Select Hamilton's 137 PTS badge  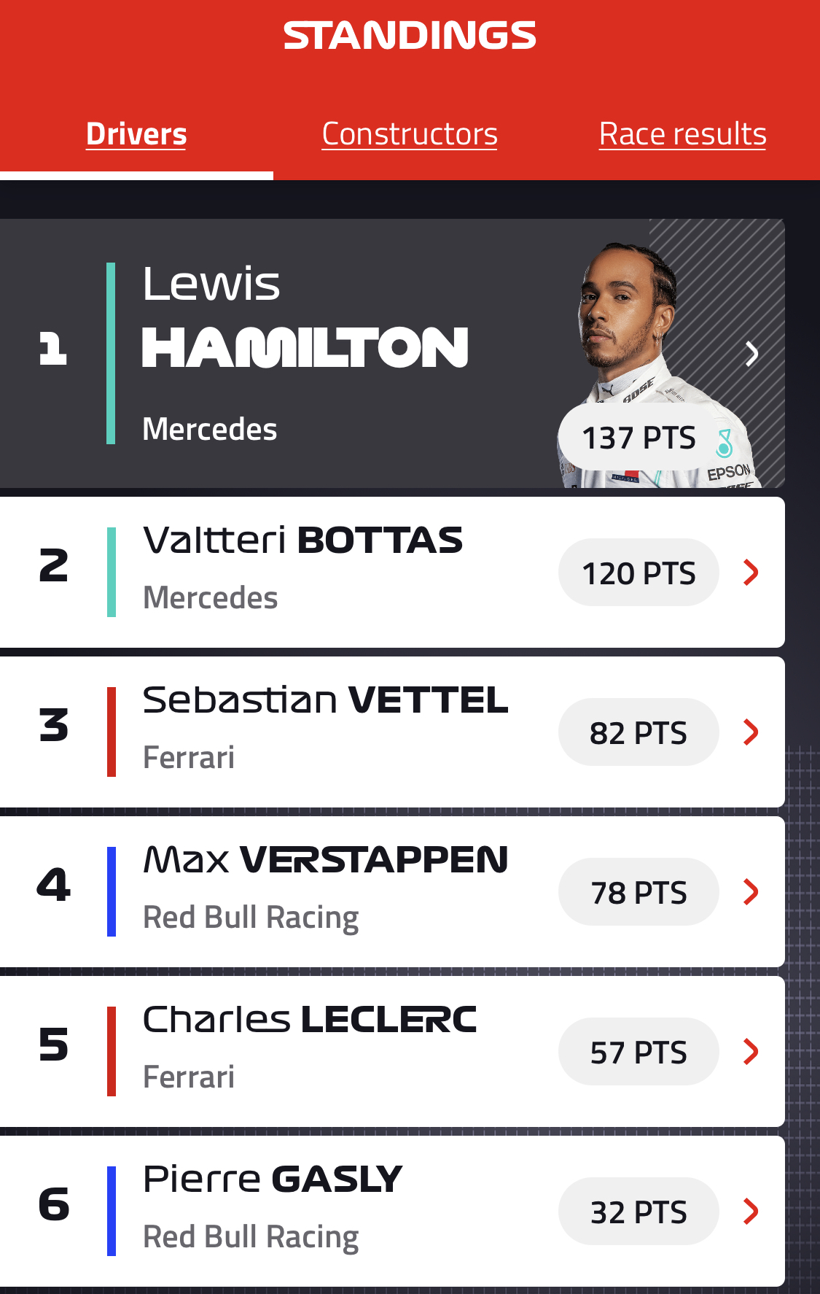coord(639,438)
